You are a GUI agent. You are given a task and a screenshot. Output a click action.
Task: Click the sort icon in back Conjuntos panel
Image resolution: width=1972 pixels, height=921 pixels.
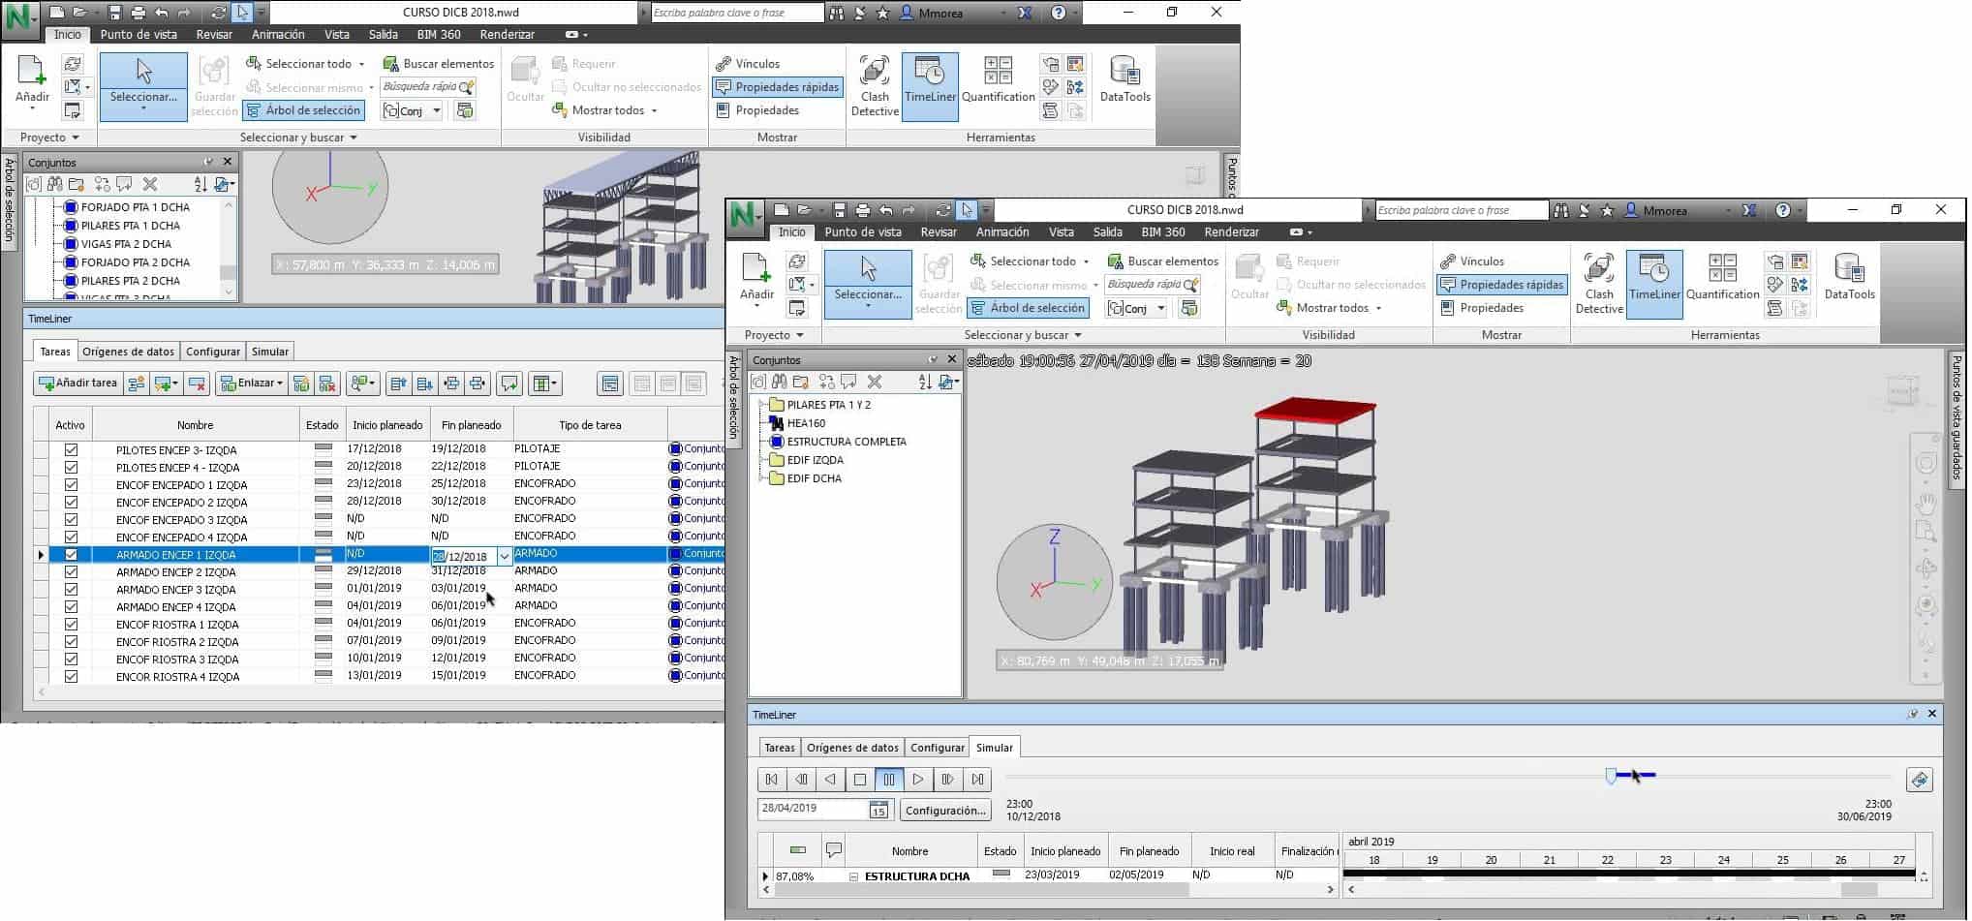200,184
